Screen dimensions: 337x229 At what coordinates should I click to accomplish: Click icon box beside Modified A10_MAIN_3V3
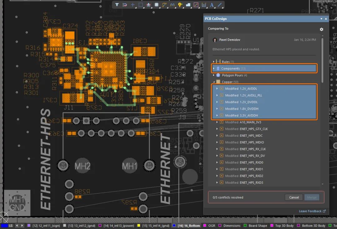click(222, 122)
